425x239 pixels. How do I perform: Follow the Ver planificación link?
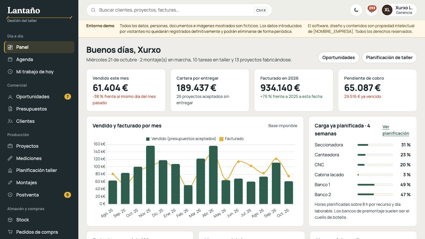396,130
